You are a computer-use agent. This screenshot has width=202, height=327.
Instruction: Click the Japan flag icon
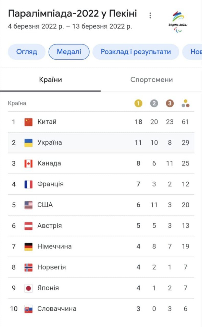pyautogui.click(x=28, y=288)
